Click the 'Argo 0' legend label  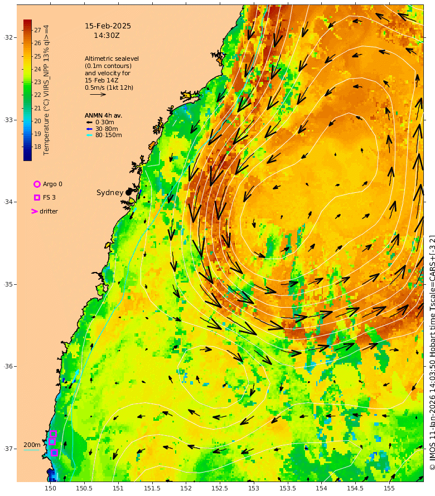(52, 184)
